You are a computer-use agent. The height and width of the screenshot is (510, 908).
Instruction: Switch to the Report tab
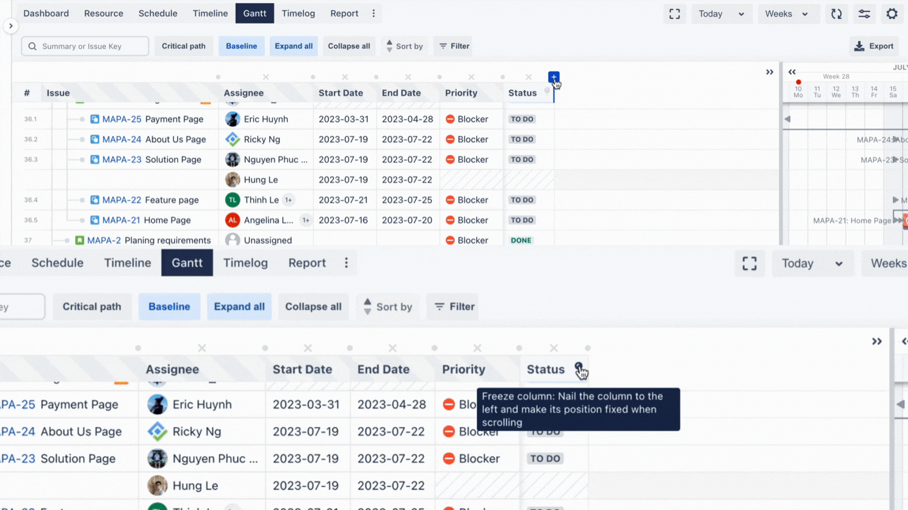click(x=344, y=13)
